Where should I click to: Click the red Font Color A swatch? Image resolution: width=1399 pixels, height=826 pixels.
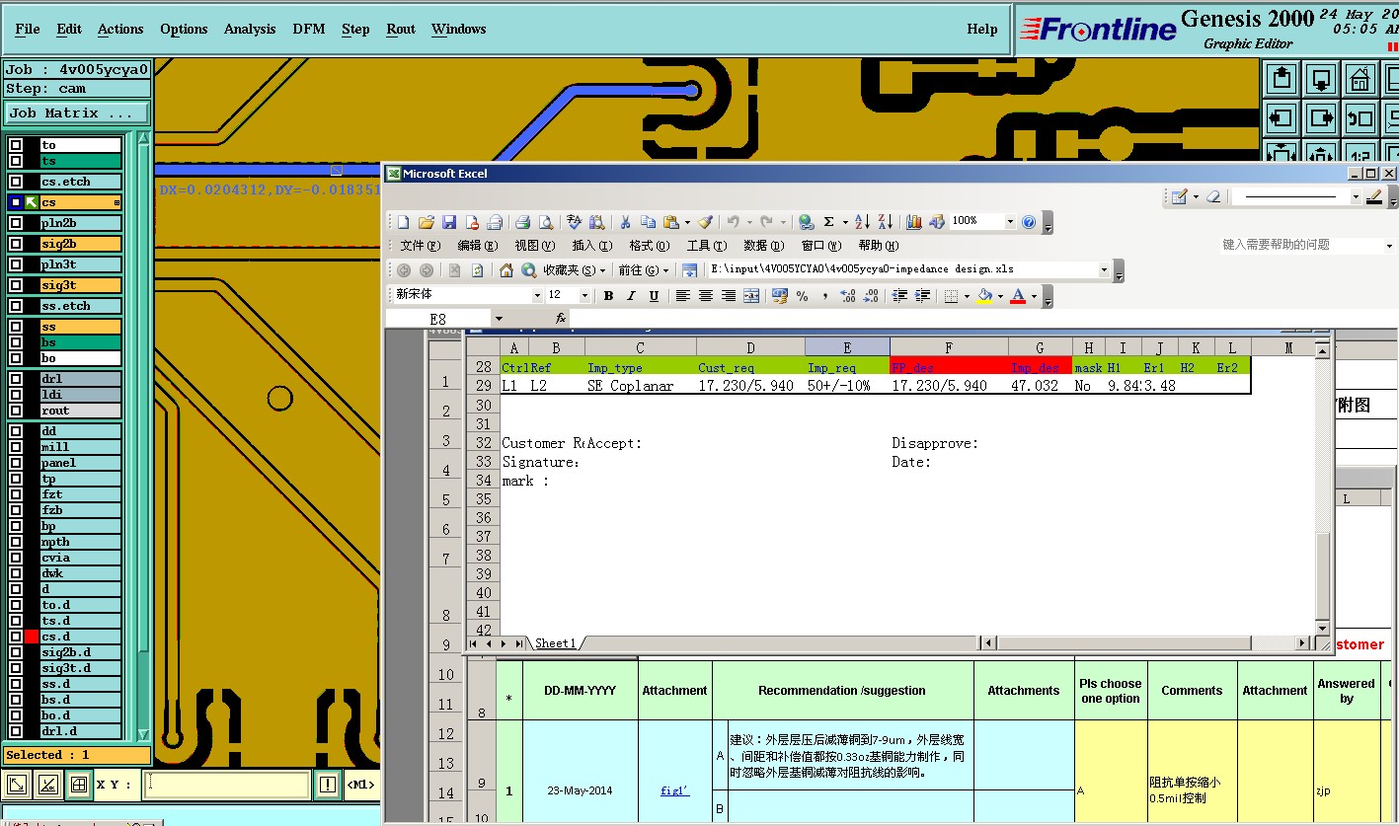[1018, 296]
